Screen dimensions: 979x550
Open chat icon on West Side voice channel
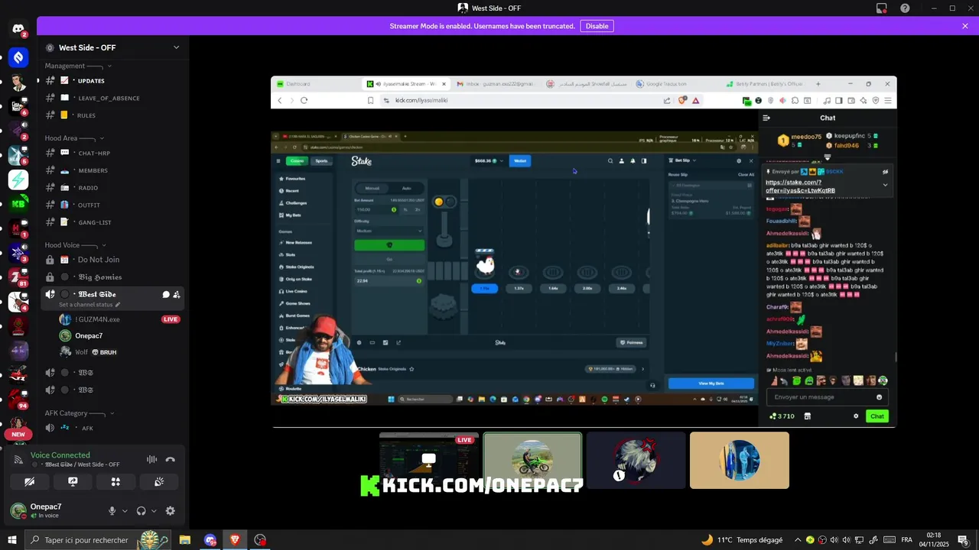pos(166,294)
